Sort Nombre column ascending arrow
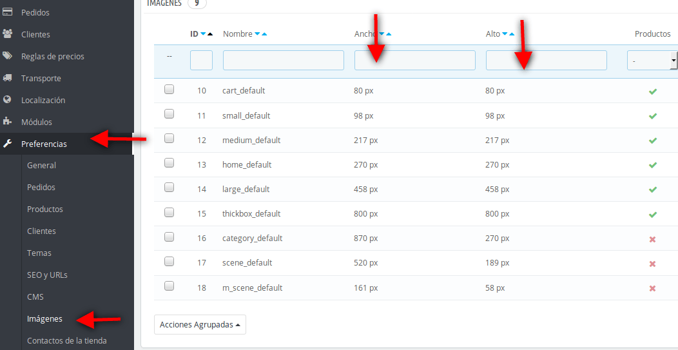This screenshot has width=678, height=350. pos(264,34)
